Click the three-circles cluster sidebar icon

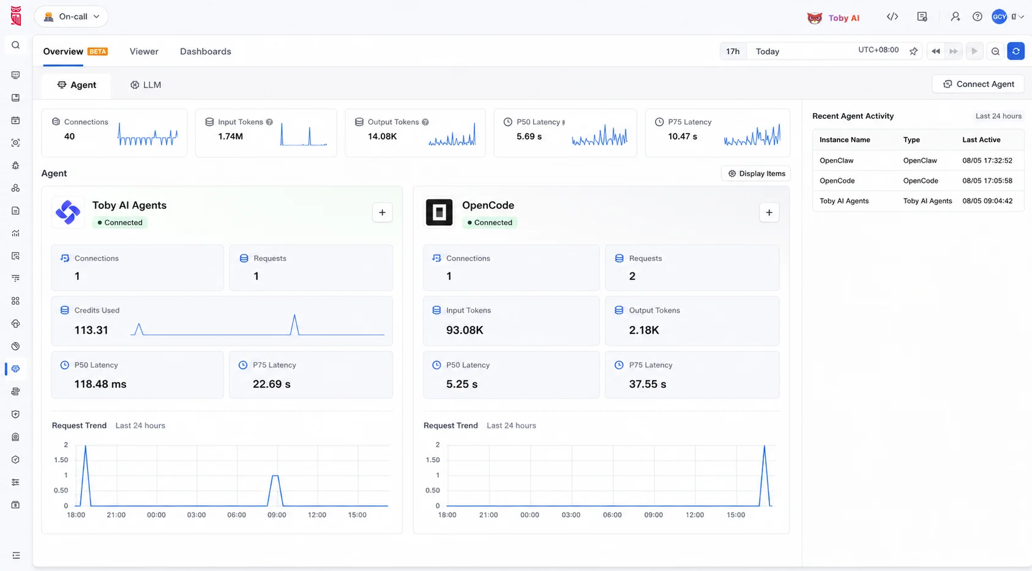tap(16, 188)
